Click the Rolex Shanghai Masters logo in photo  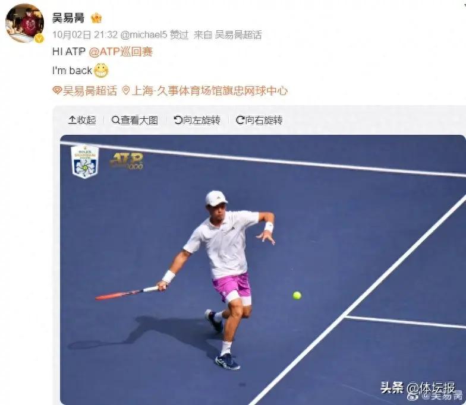click(x=84, y=162)
